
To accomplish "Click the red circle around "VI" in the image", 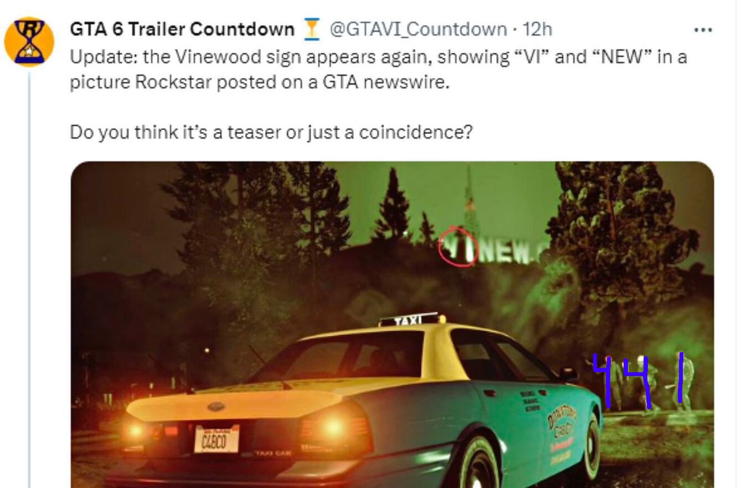I will [458, 247].
